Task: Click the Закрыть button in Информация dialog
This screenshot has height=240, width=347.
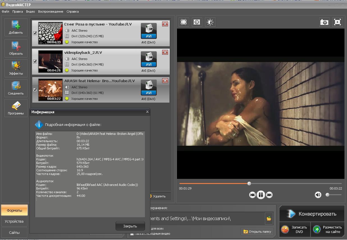Action: (130, 226)
